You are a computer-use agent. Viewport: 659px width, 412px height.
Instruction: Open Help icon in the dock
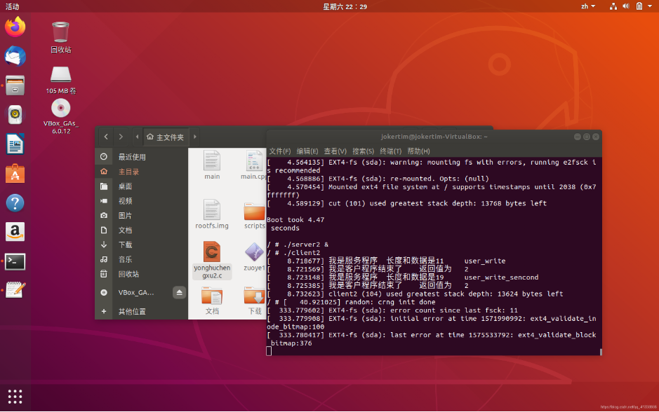15,203
